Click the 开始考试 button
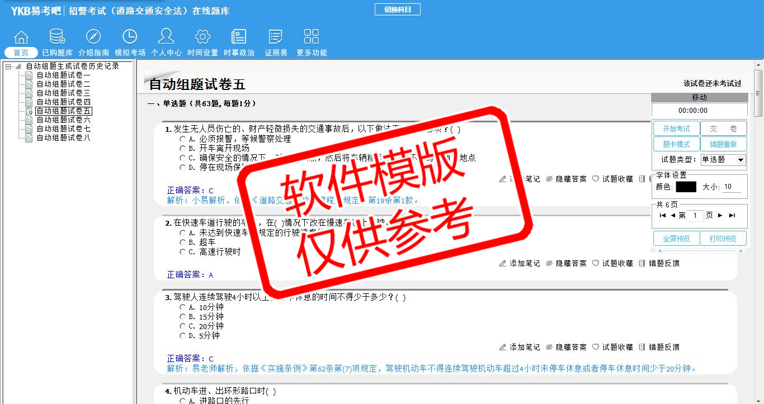Screen dimensions: 764x404 (676, 129)
